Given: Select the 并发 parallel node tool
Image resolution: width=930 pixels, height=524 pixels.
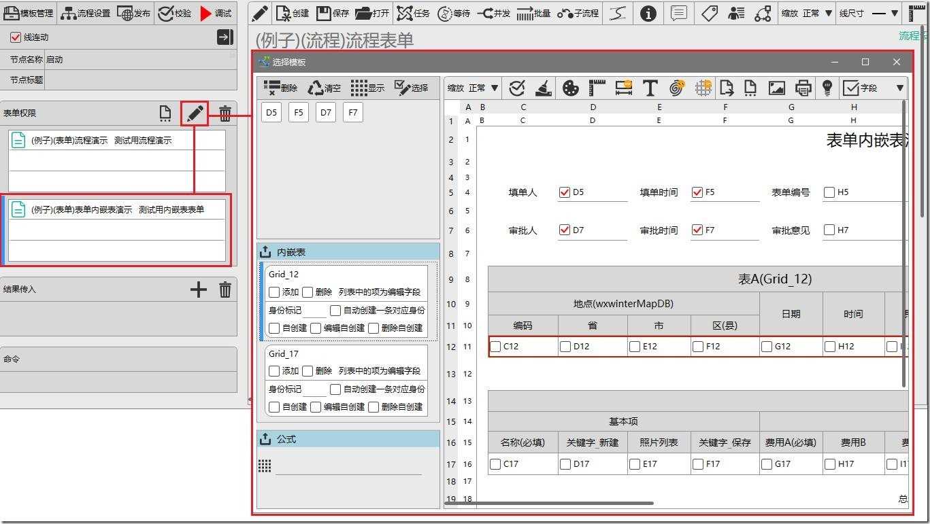Looking at the screenshot, I should (494, 13).
